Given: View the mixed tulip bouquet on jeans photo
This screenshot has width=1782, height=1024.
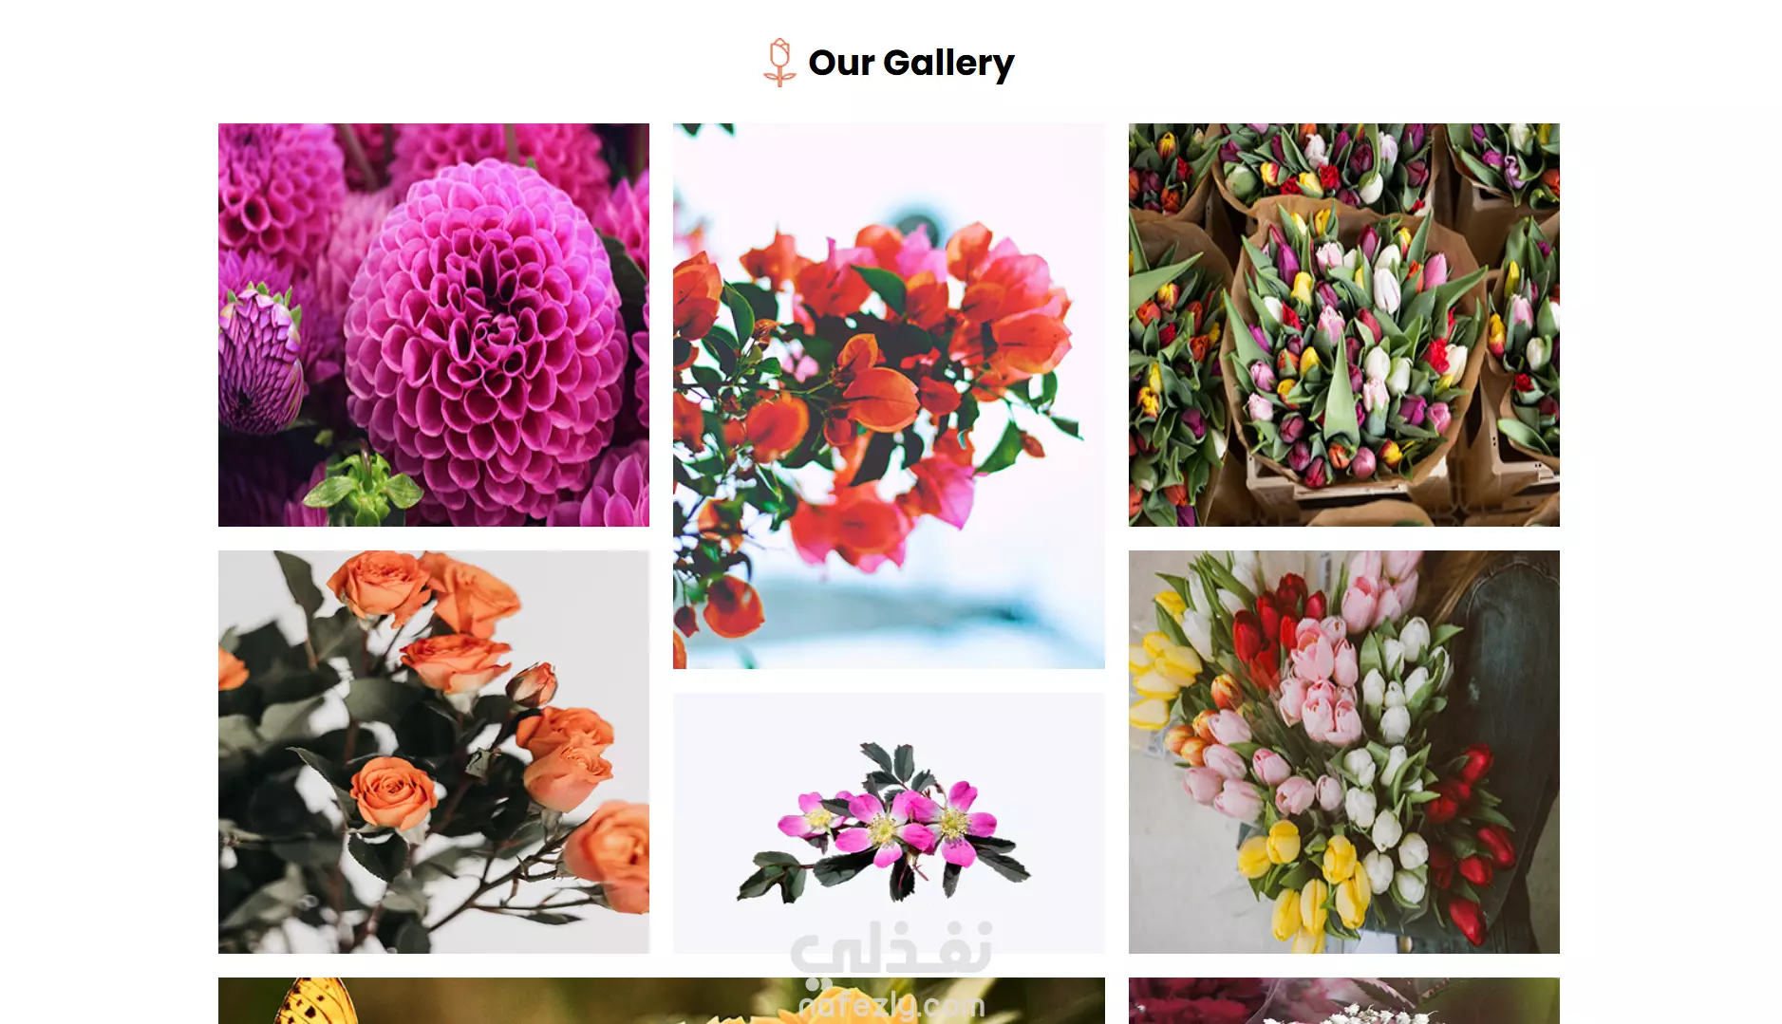Looking at the screenshot, I should click(x=1343, y=752).
